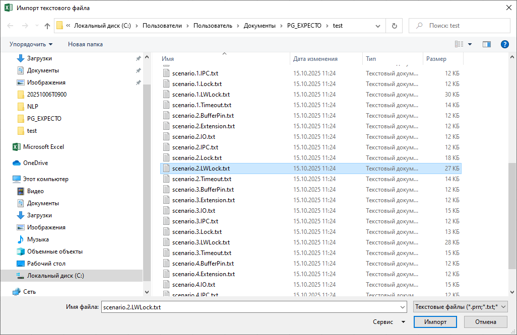The image size is (517, 335).
Task: Expand address bar history dropdown
Action: pos(378,26)
